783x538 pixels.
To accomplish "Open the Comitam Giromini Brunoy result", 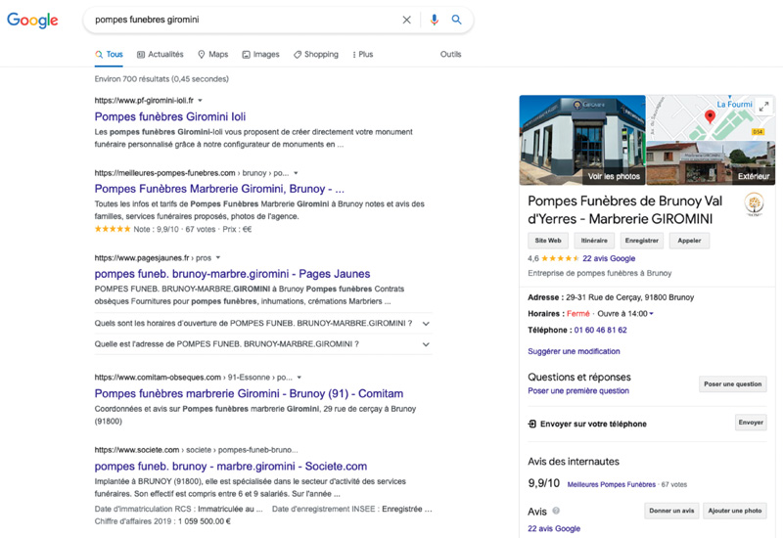I will coord(249,394).
